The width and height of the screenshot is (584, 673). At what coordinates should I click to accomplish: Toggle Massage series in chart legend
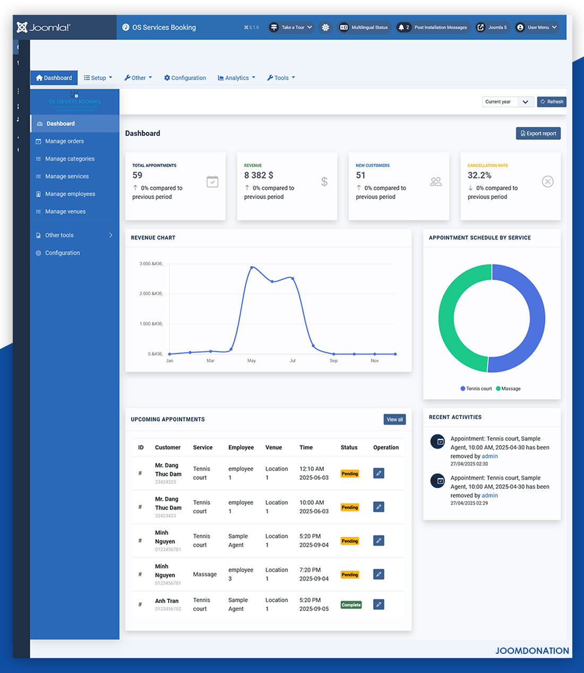point(508,389)
